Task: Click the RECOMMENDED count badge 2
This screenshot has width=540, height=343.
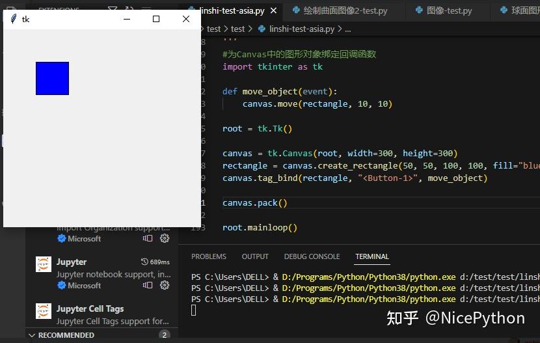Action: coord(164,335)
